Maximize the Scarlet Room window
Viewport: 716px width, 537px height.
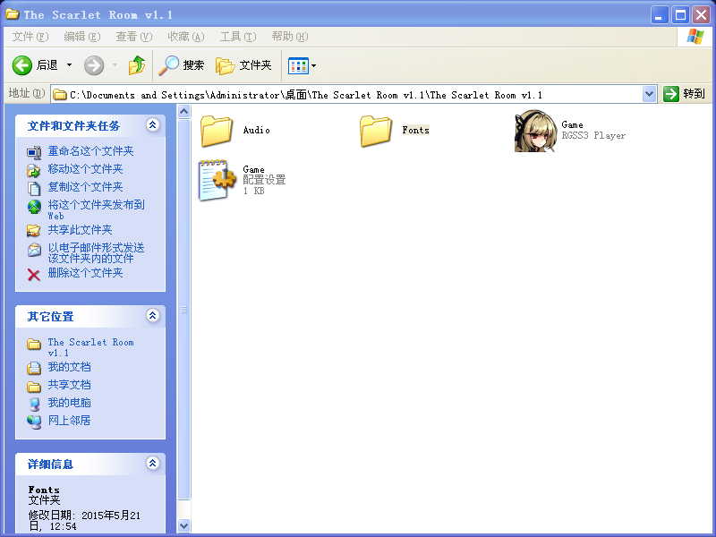pyautogui.click(x=680, y=15)
